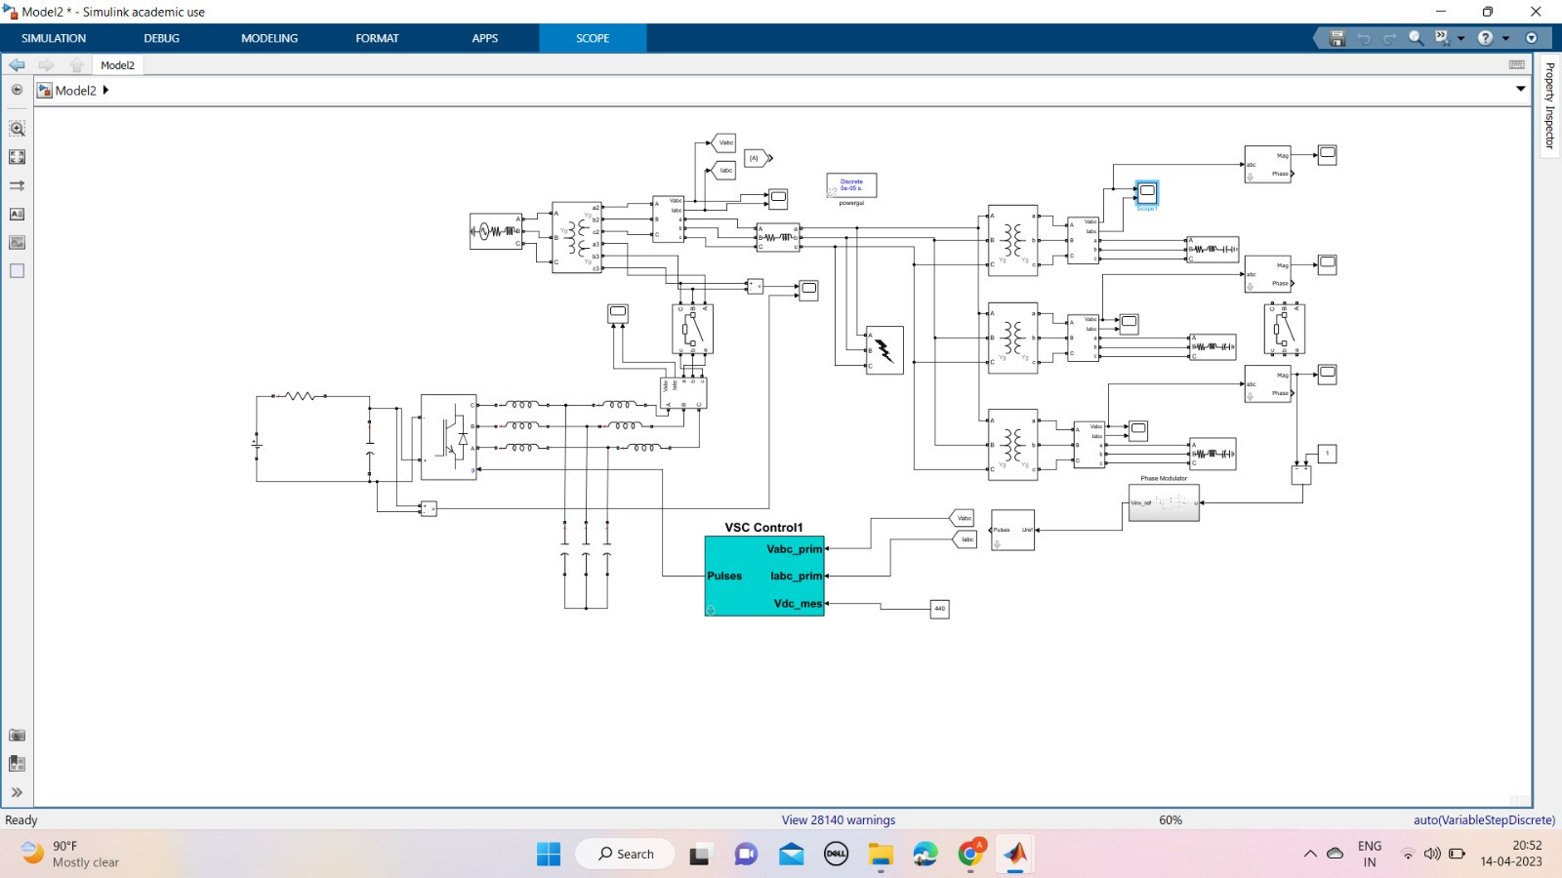Open the address bar history dropdown
This screenshot has width=1562, height=878.
click(1520, 89)
